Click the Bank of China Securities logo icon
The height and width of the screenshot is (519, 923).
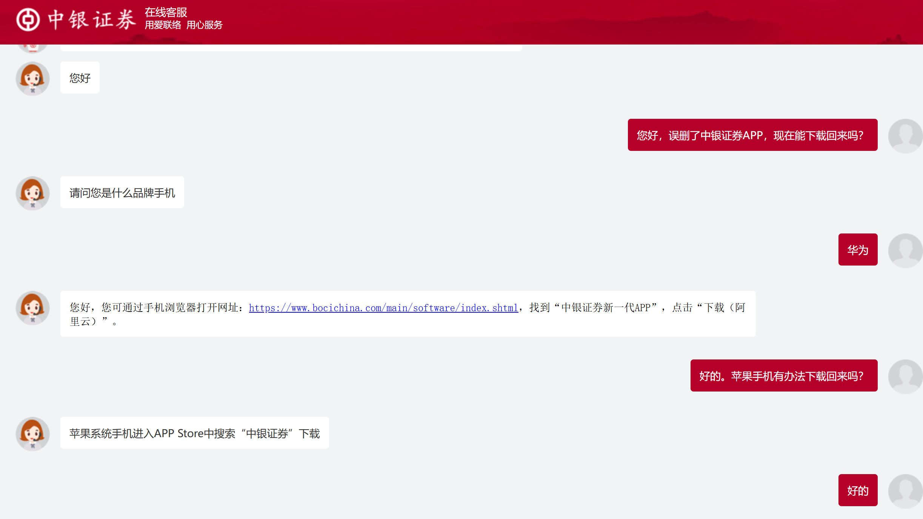coord(28,20)
